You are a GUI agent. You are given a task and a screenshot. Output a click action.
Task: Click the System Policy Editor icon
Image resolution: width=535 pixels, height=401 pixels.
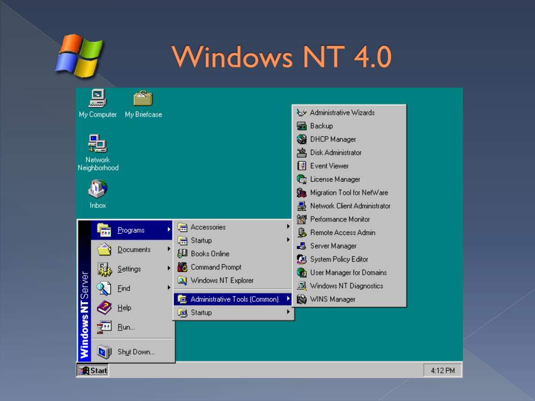(x=301, y=259)
